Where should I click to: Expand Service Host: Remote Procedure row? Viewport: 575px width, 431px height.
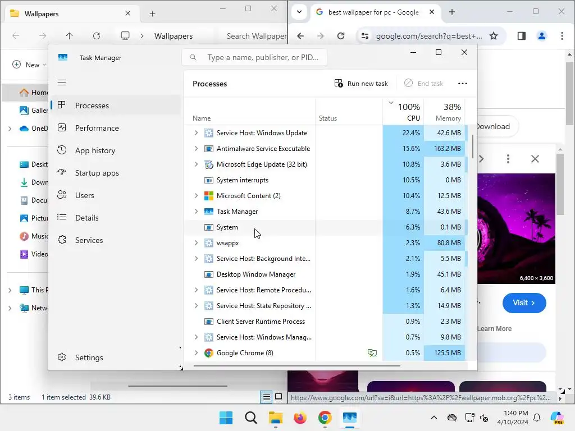pos(196,290)
